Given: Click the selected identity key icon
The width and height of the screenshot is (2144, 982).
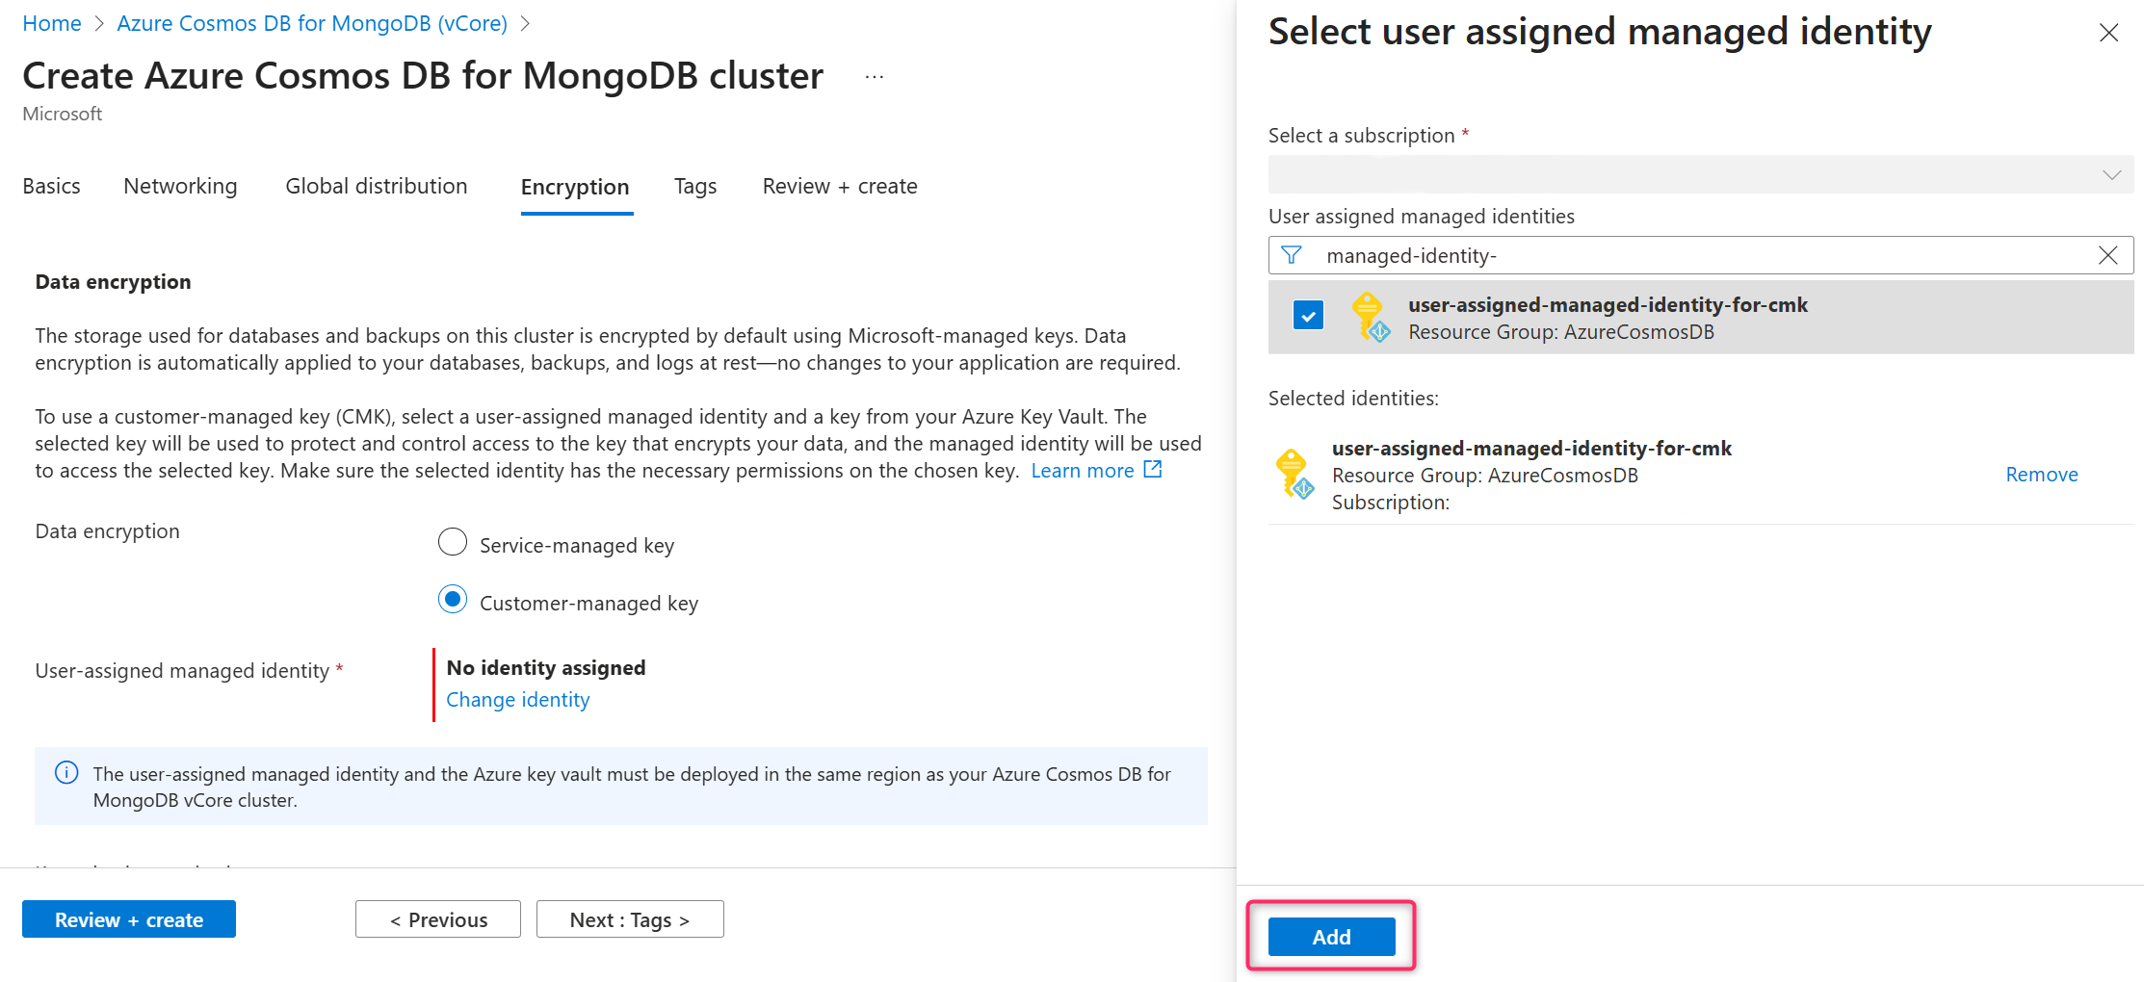Looking at the screenshot, I should pos(1294,474).
